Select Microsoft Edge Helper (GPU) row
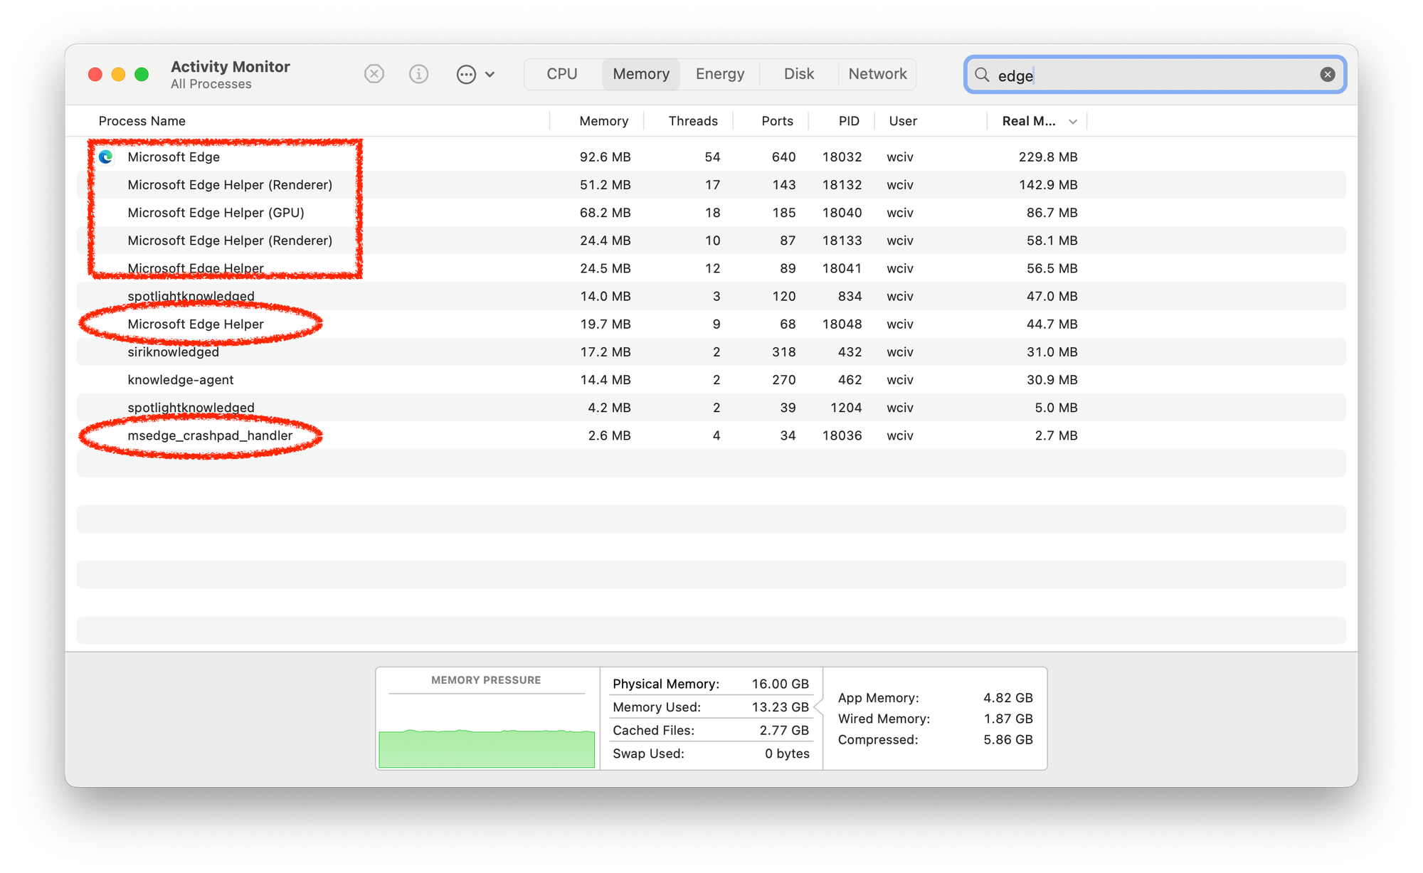1423x873 pixels. coord(711,212)
